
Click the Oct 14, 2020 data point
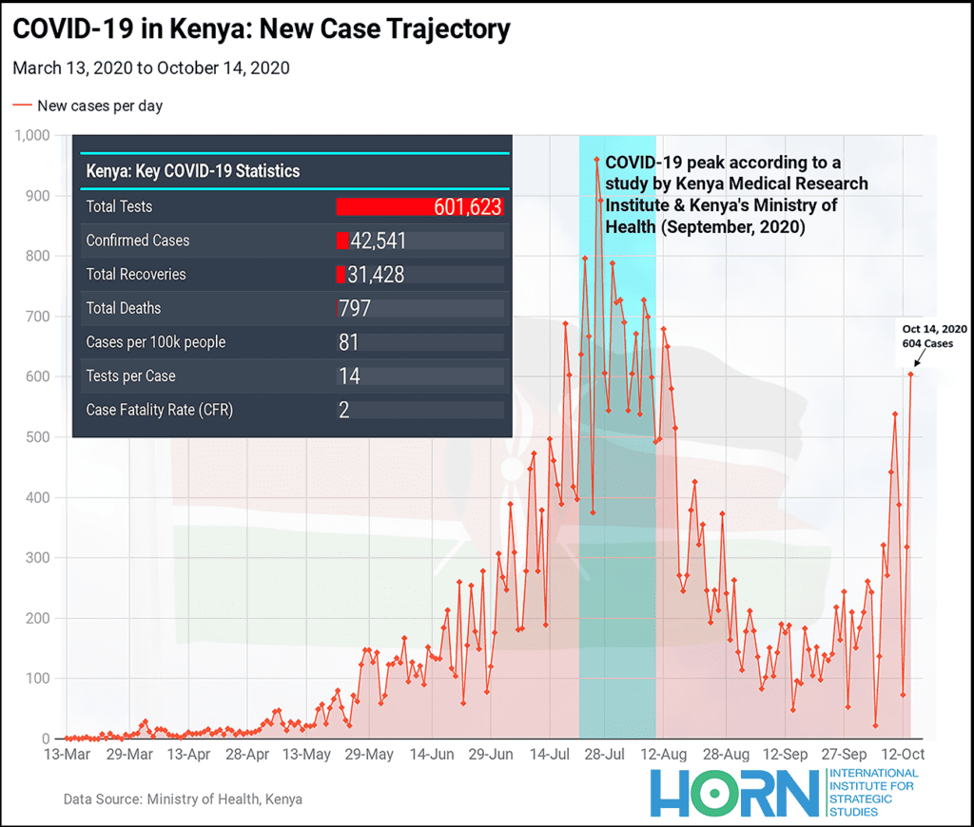coord(910,374)
